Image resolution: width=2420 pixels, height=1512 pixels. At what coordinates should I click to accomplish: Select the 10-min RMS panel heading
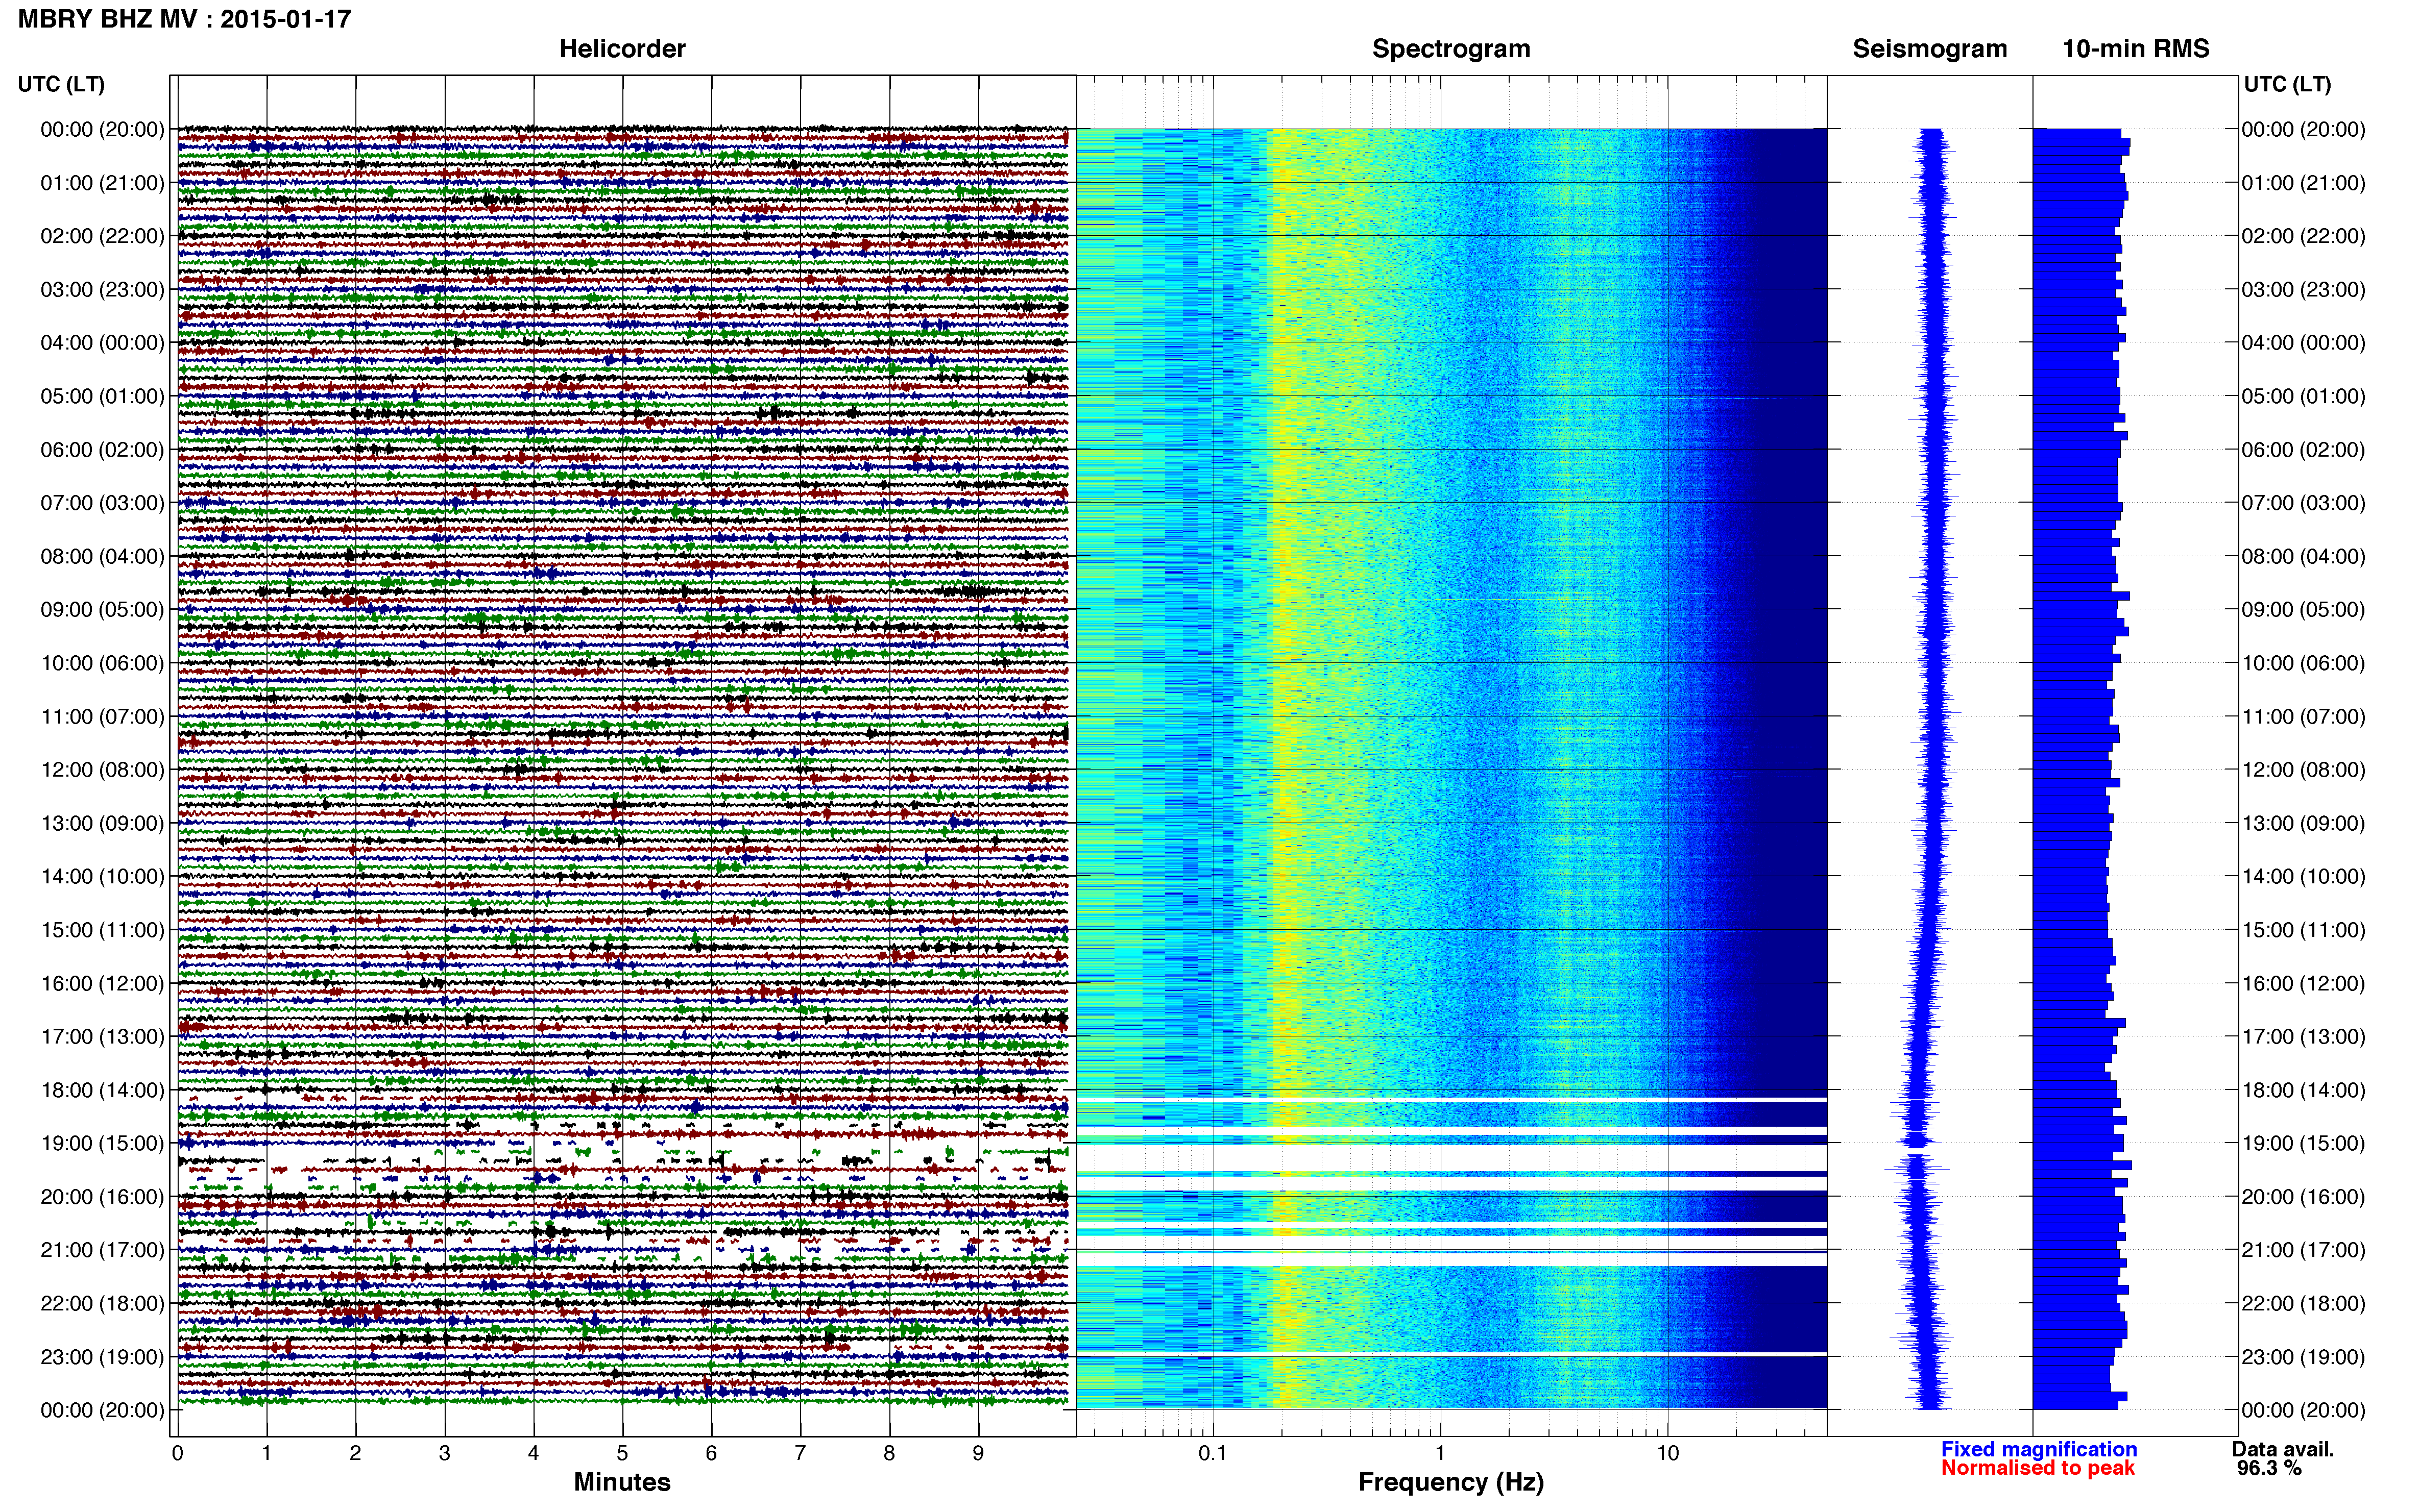(x=2136, y=49)
